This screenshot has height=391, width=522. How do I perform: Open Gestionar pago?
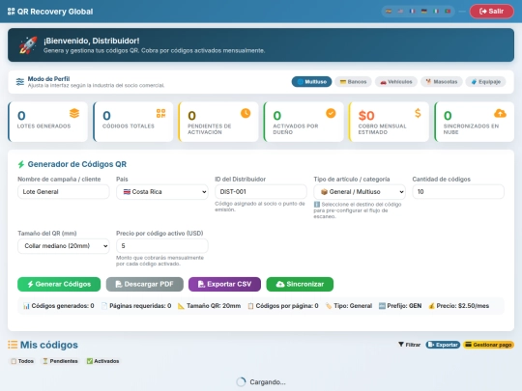[x=488, y=345]
